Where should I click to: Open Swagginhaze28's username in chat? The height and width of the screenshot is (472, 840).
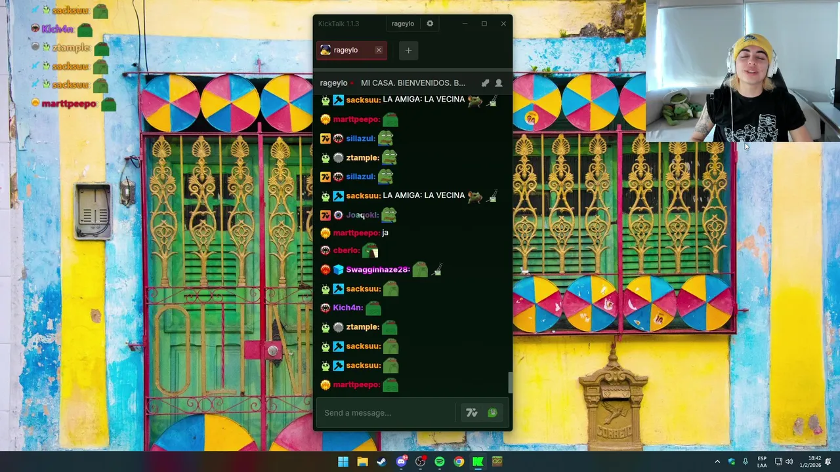378,269
